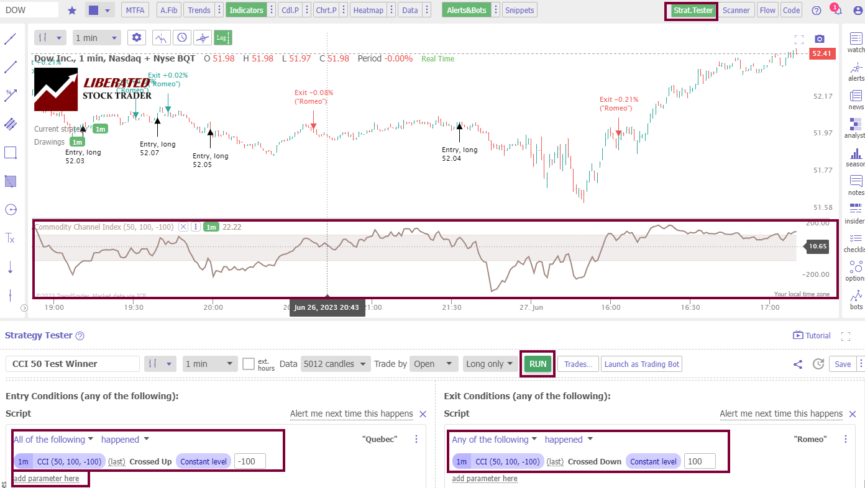Screen dimensions: 865x488
Task: Open the 1 min timeframe dropdown
Action: [96, 37]
